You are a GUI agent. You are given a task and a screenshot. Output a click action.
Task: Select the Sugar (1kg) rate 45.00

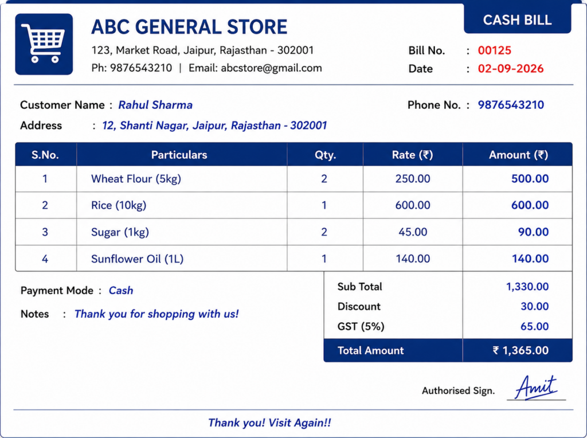(413, 232)
